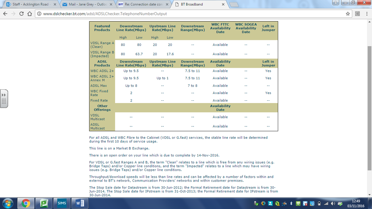Viewport: 372px width, 209px height.
Task: Click the VDSL Range B (Impacted) row label
Action: (102, 54)
